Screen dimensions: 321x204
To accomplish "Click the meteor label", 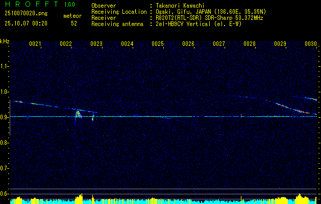I will click(x=72, y=16).
